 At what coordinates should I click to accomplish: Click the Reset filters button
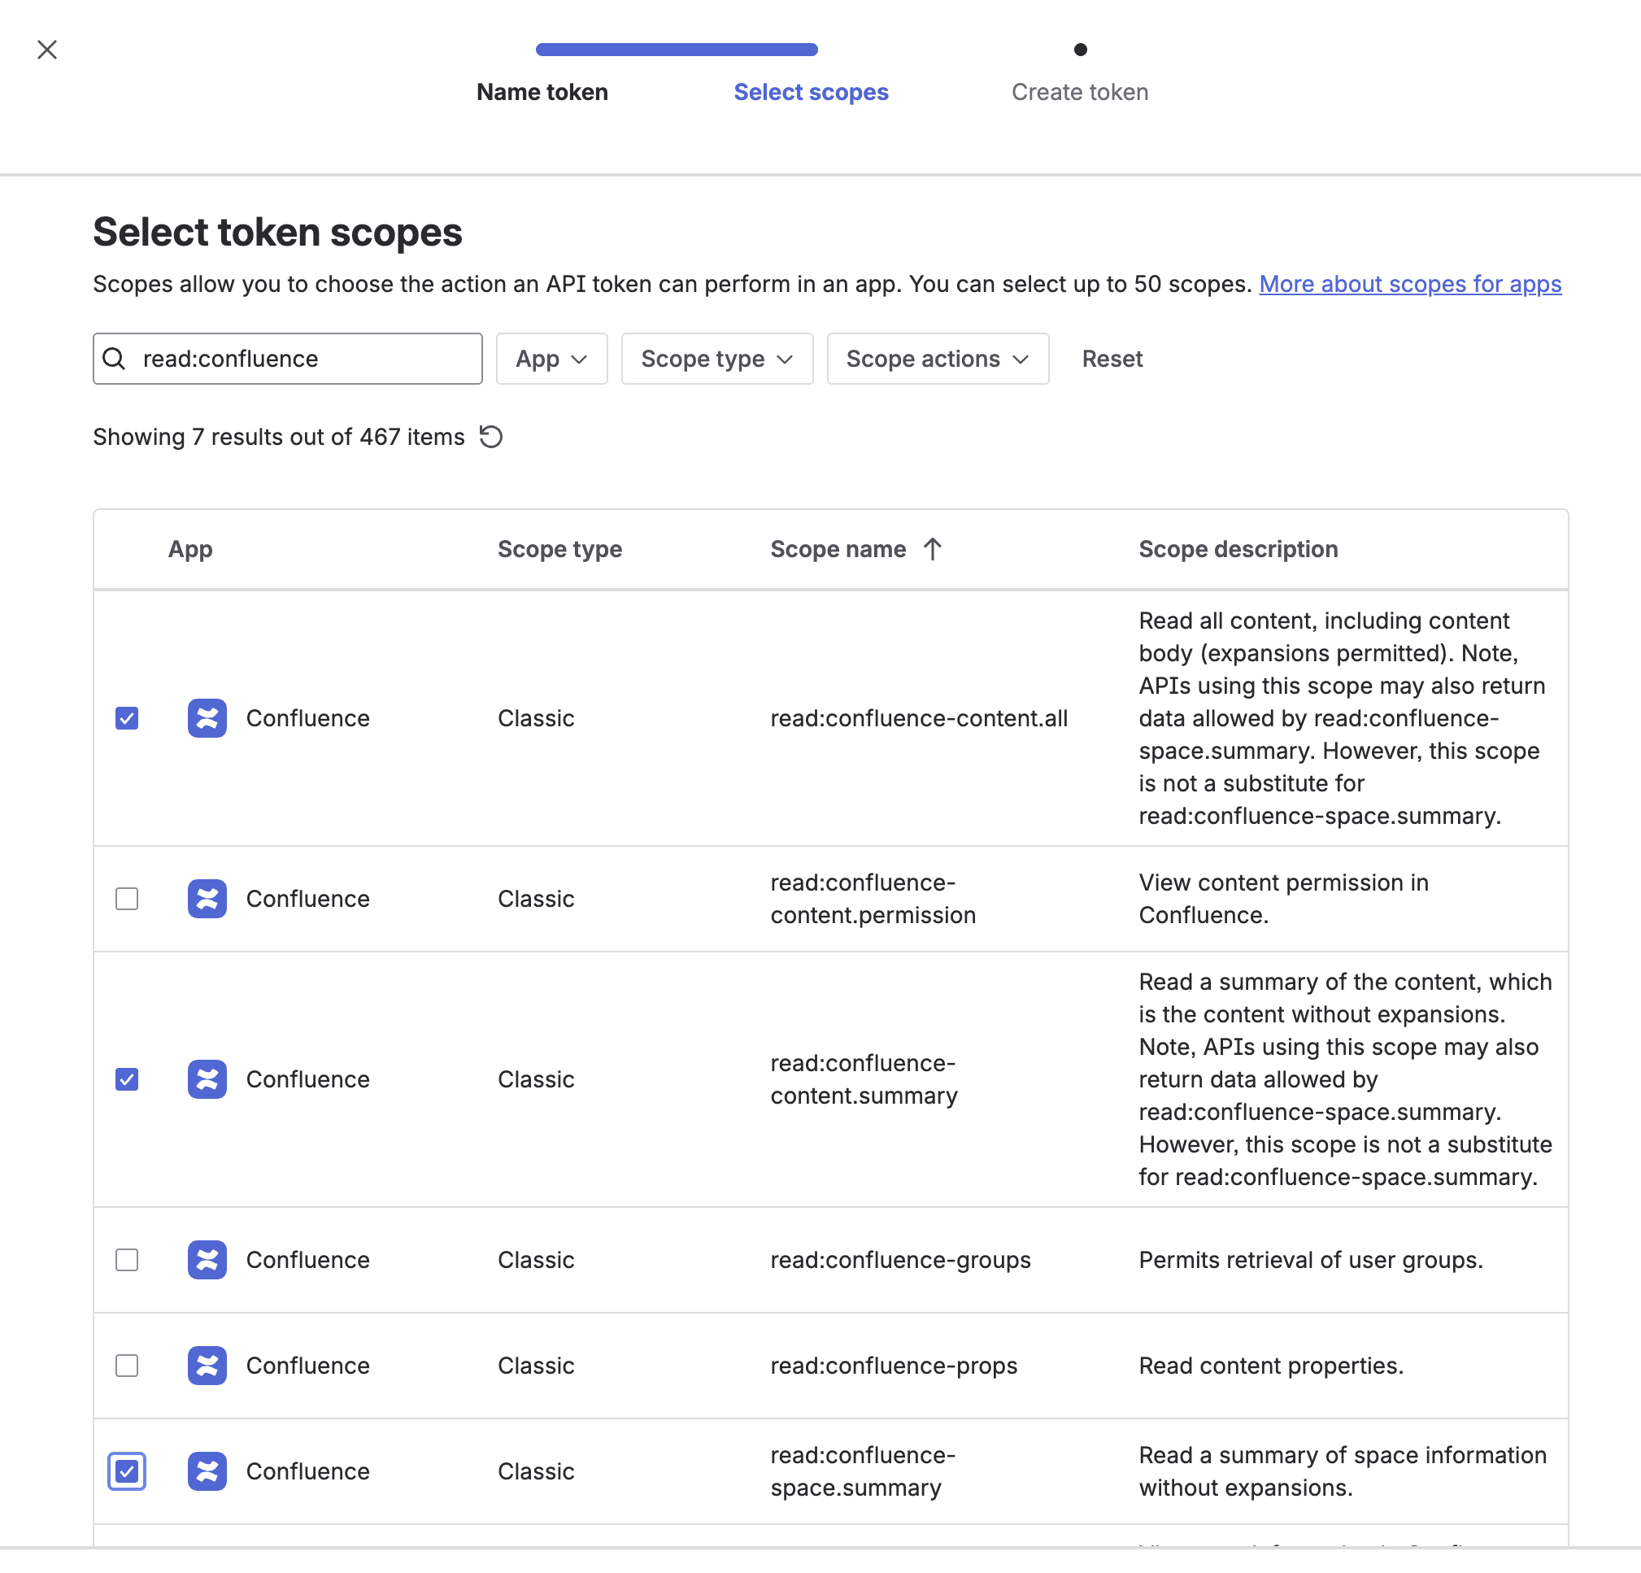(x=1111, y=359)
